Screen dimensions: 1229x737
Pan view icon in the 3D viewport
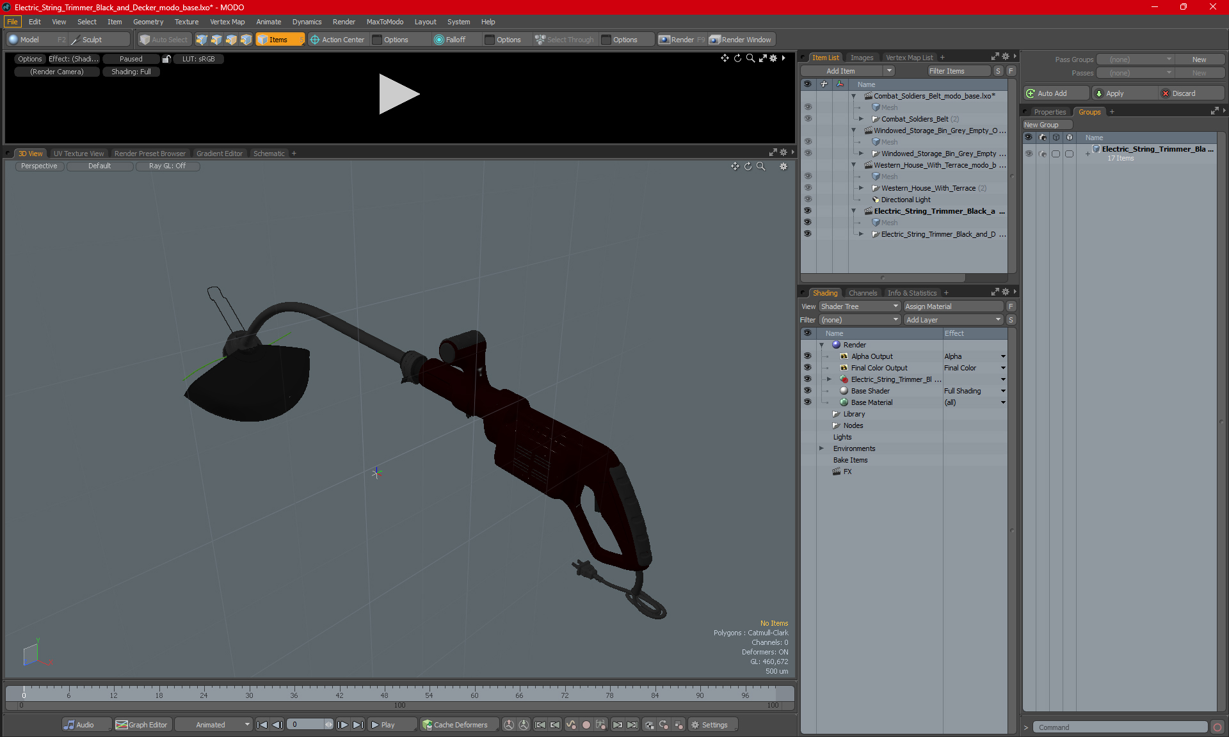point(735,166)
